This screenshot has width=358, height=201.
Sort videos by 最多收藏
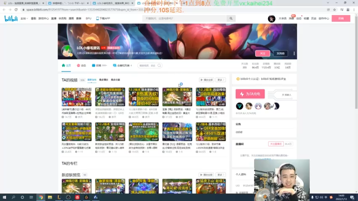pos(115,80)
